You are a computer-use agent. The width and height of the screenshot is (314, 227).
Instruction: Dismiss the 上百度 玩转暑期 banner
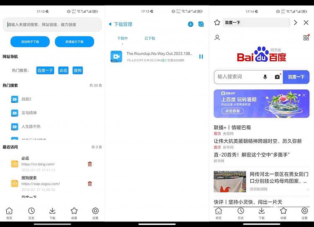click(x=304, y=95)
